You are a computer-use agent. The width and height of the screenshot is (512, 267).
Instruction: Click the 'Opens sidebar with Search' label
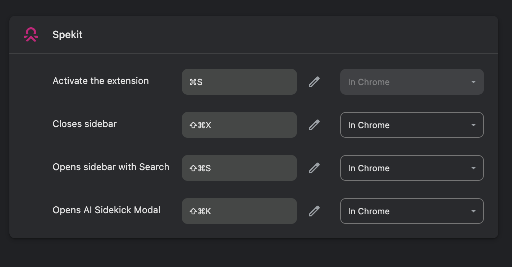coord(111,167)
